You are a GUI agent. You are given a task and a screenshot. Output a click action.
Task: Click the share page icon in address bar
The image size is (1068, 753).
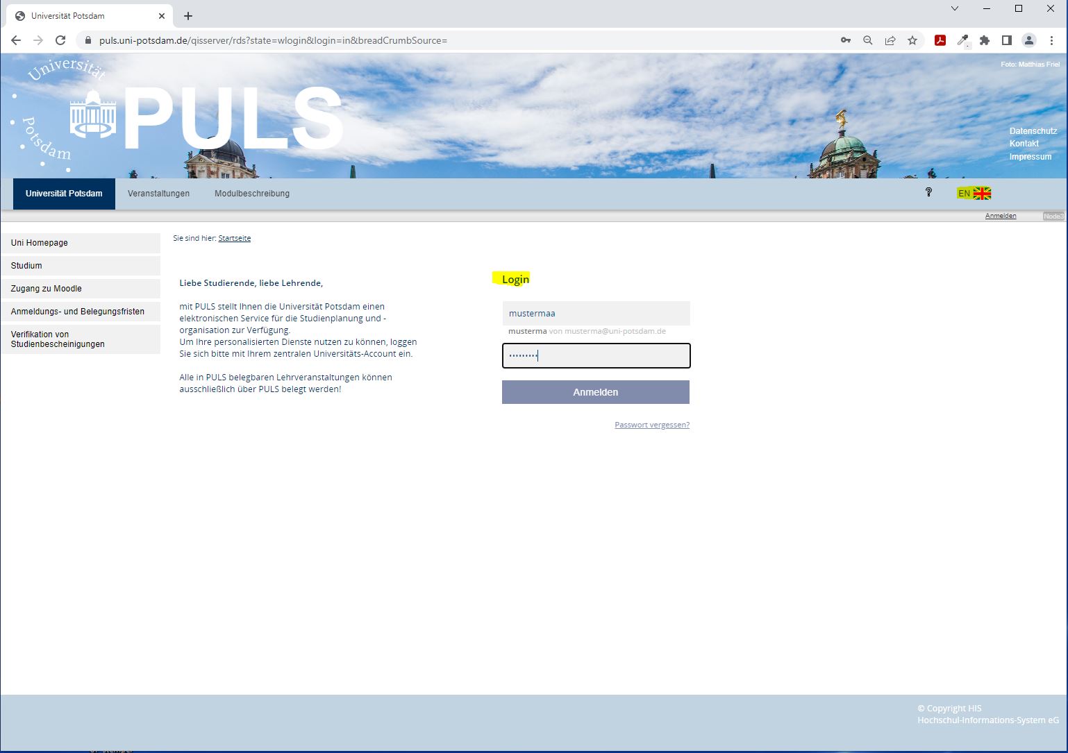(x=890, y=40)
